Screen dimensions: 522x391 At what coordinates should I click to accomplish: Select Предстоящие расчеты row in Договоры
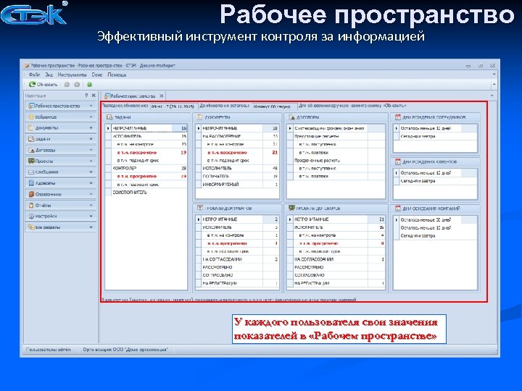(x=336, y=136)
